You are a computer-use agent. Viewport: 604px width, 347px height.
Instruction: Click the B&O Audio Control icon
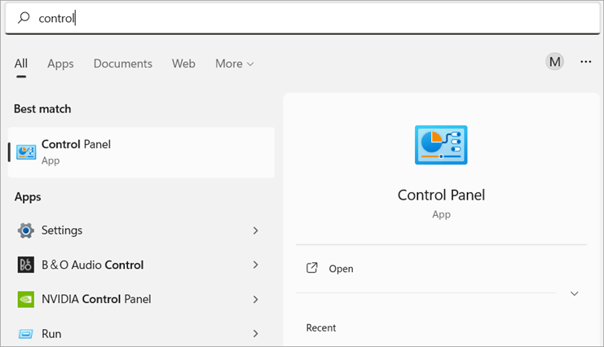(x=26, y=265)
